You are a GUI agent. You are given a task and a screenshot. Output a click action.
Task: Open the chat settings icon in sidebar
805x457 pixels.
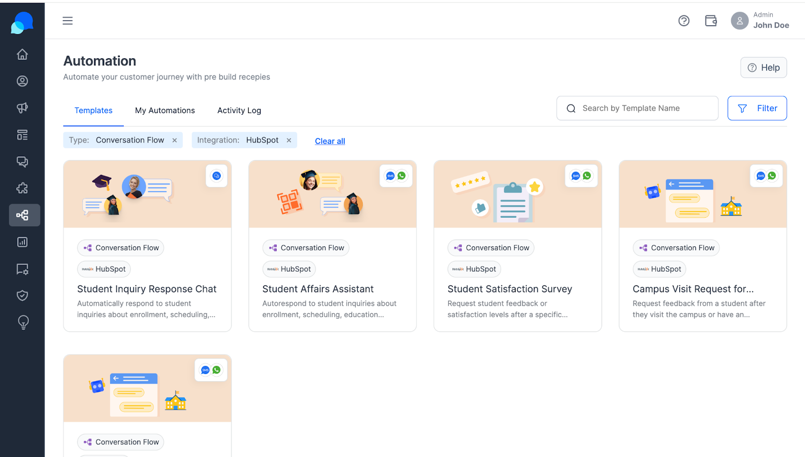point(22,269)
